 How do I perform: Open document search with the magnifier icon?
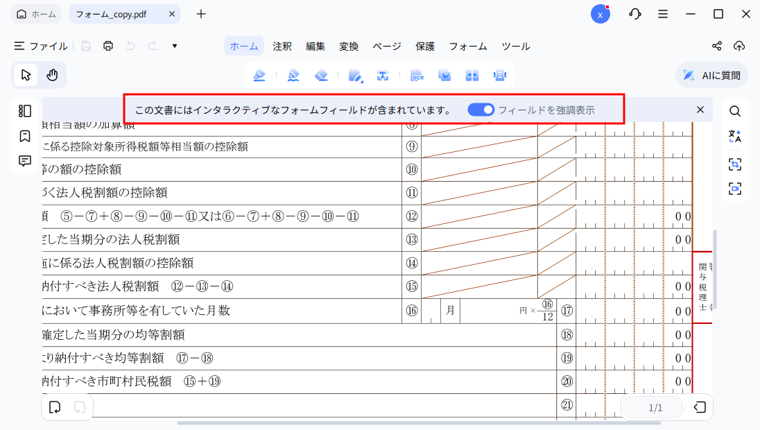coord(734,110)
